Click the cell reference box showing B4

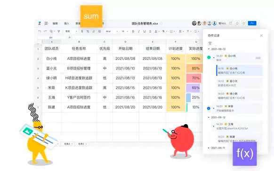[x=51, y=38]
